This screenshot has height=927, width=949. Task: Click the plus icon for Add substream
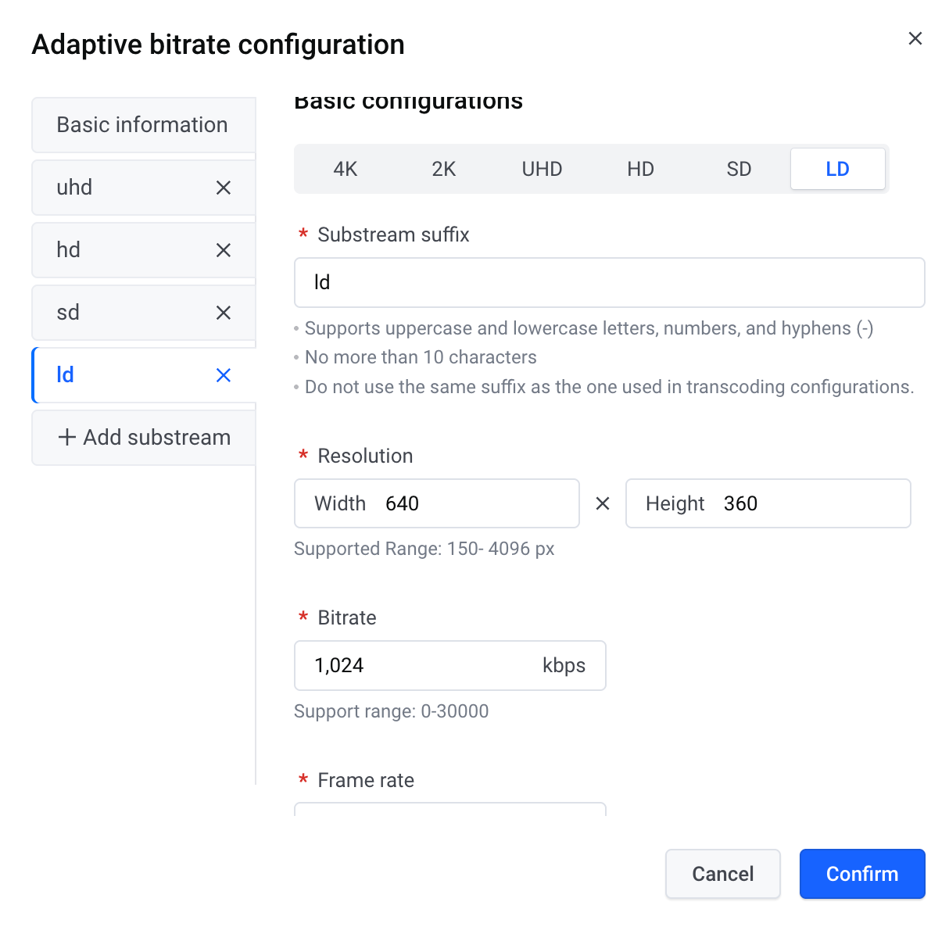(67, 437)
